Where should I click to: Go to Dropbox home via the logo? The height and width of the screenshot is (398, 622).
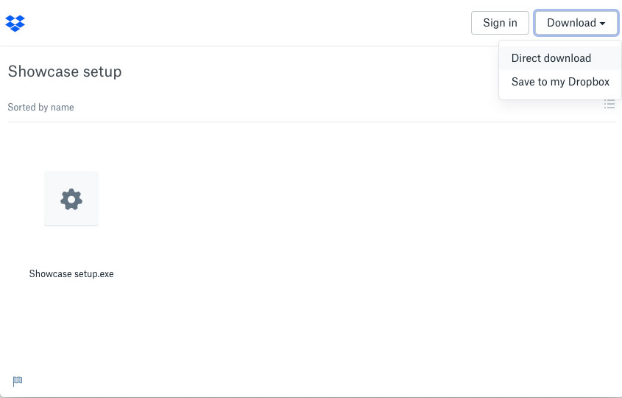tap(15, 24)
